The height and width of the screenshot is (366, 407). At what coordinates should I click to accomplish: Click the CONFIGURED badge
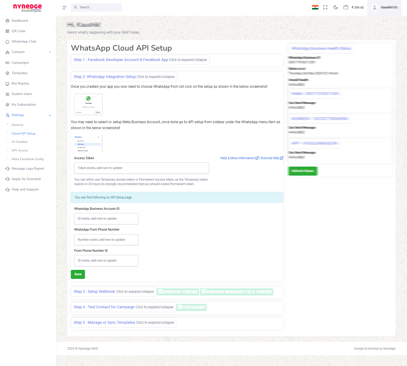[192, 307]
